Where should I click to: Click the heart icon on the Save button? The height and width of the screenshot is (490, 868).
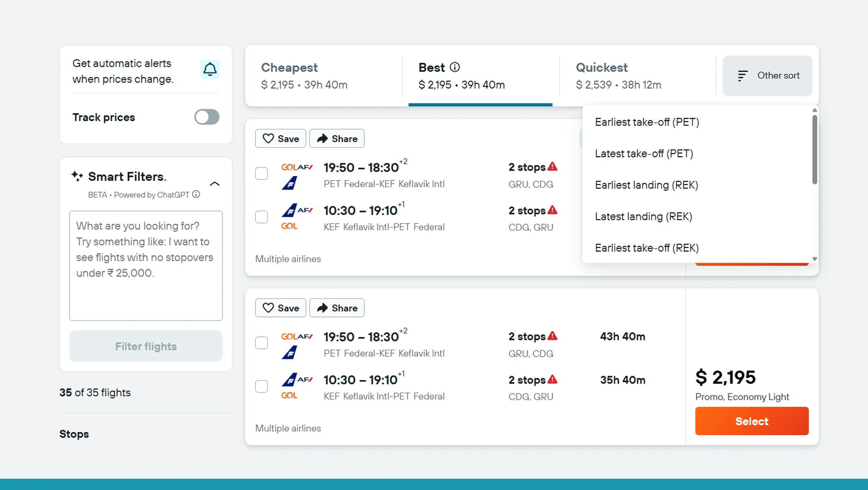(269, 138)
